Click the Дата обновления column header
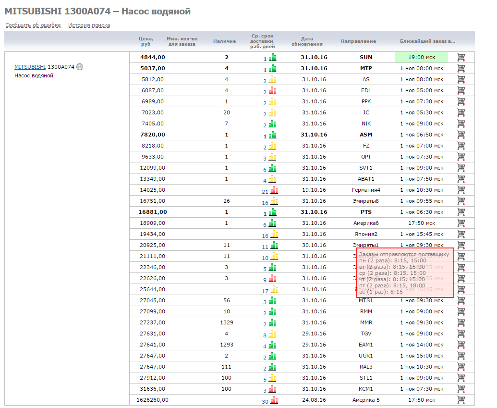The width and height of the screenshot is (497, 408). coord(307,41)
